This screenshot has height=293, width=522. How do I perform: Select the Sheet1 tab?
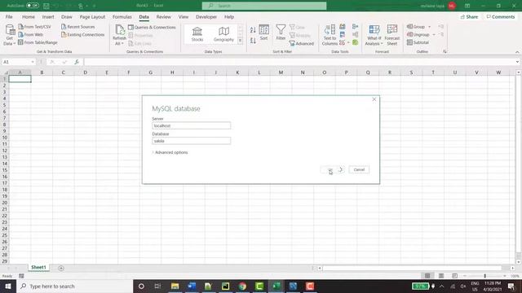(38, 268)
